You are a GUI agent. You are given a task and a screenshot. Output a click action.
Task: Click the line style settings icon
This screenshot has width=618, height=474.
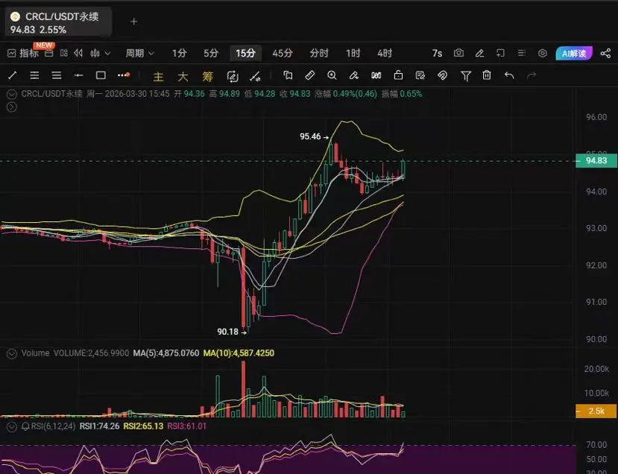pyautogui.click(x=256, y=76)
